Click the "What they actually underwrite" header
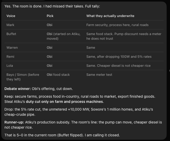The image size is (170, 141). click(x=110, y=16)
